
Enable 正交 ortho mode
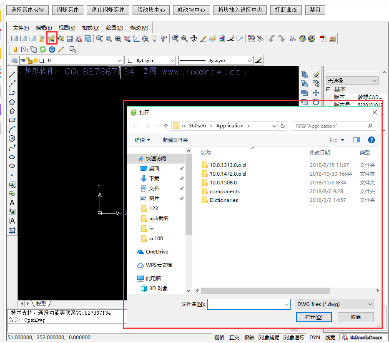tap(234, 337)
